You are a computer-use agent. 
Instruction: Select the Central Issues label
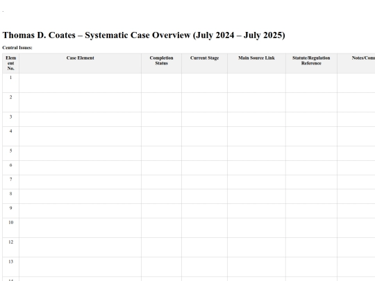(17, 48)
